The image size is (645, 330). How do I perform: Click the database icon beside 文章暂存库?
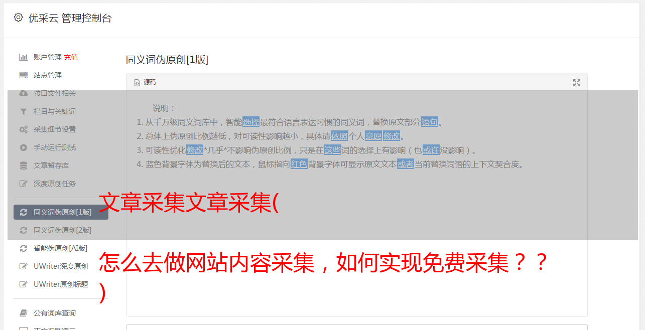click(23, 166)
